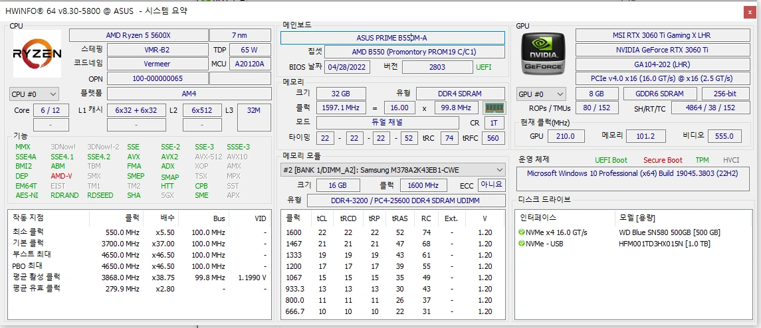
Task: Click the 1.1990 V VID value
Action: click(253, 278)
